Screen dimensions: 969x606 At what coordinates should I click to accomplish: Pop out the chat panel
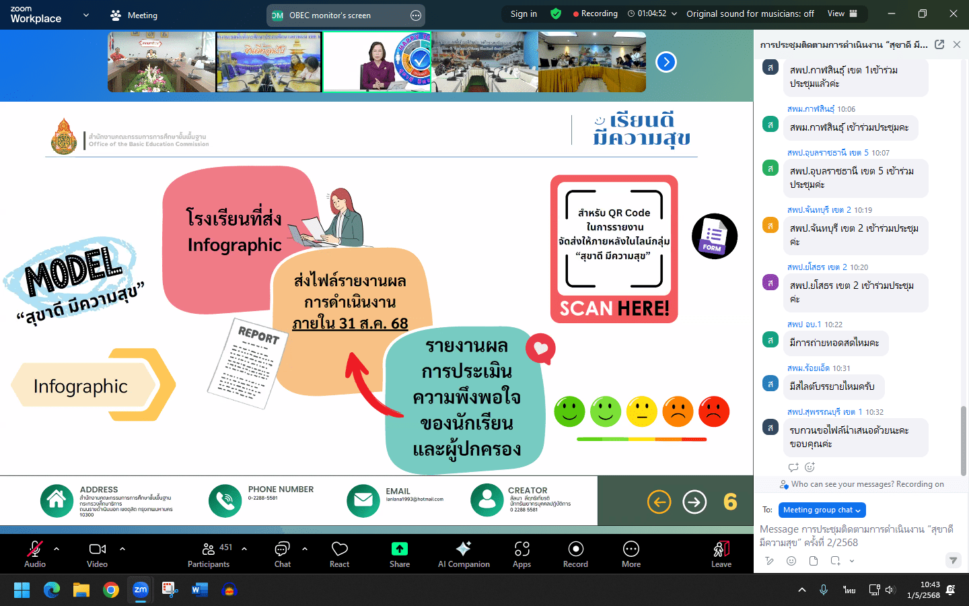939,44
